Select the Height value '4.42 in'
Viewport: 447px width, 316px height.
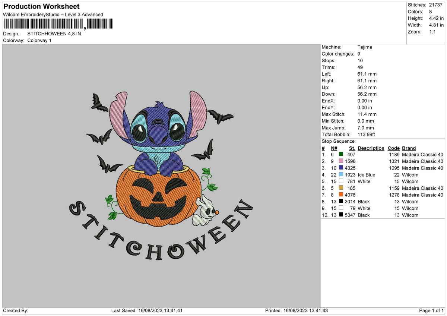(x=436, y=18)
